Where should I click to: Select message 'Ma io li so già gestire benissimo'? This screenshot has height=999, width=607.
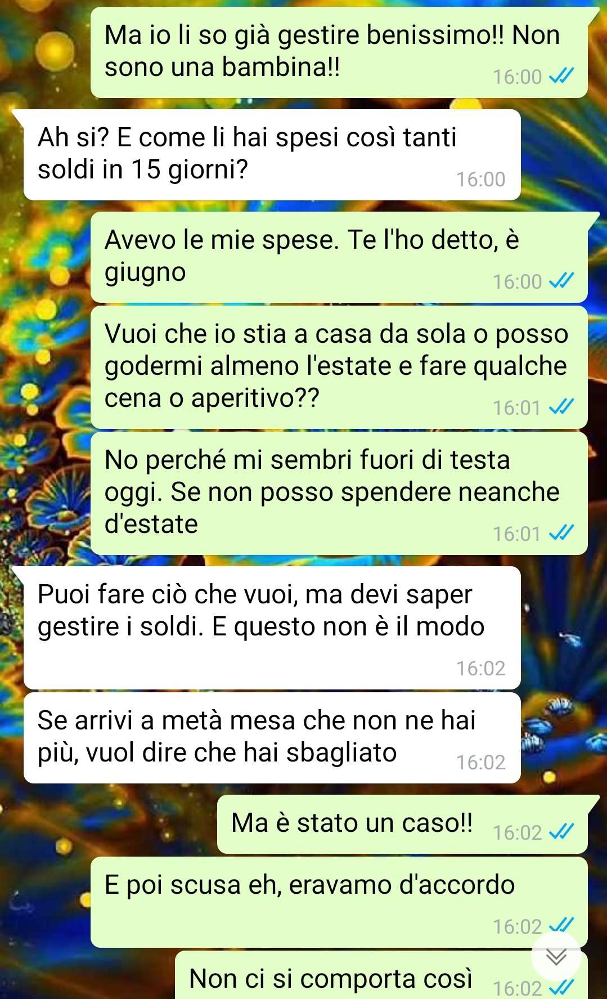[x=339, y=52]
